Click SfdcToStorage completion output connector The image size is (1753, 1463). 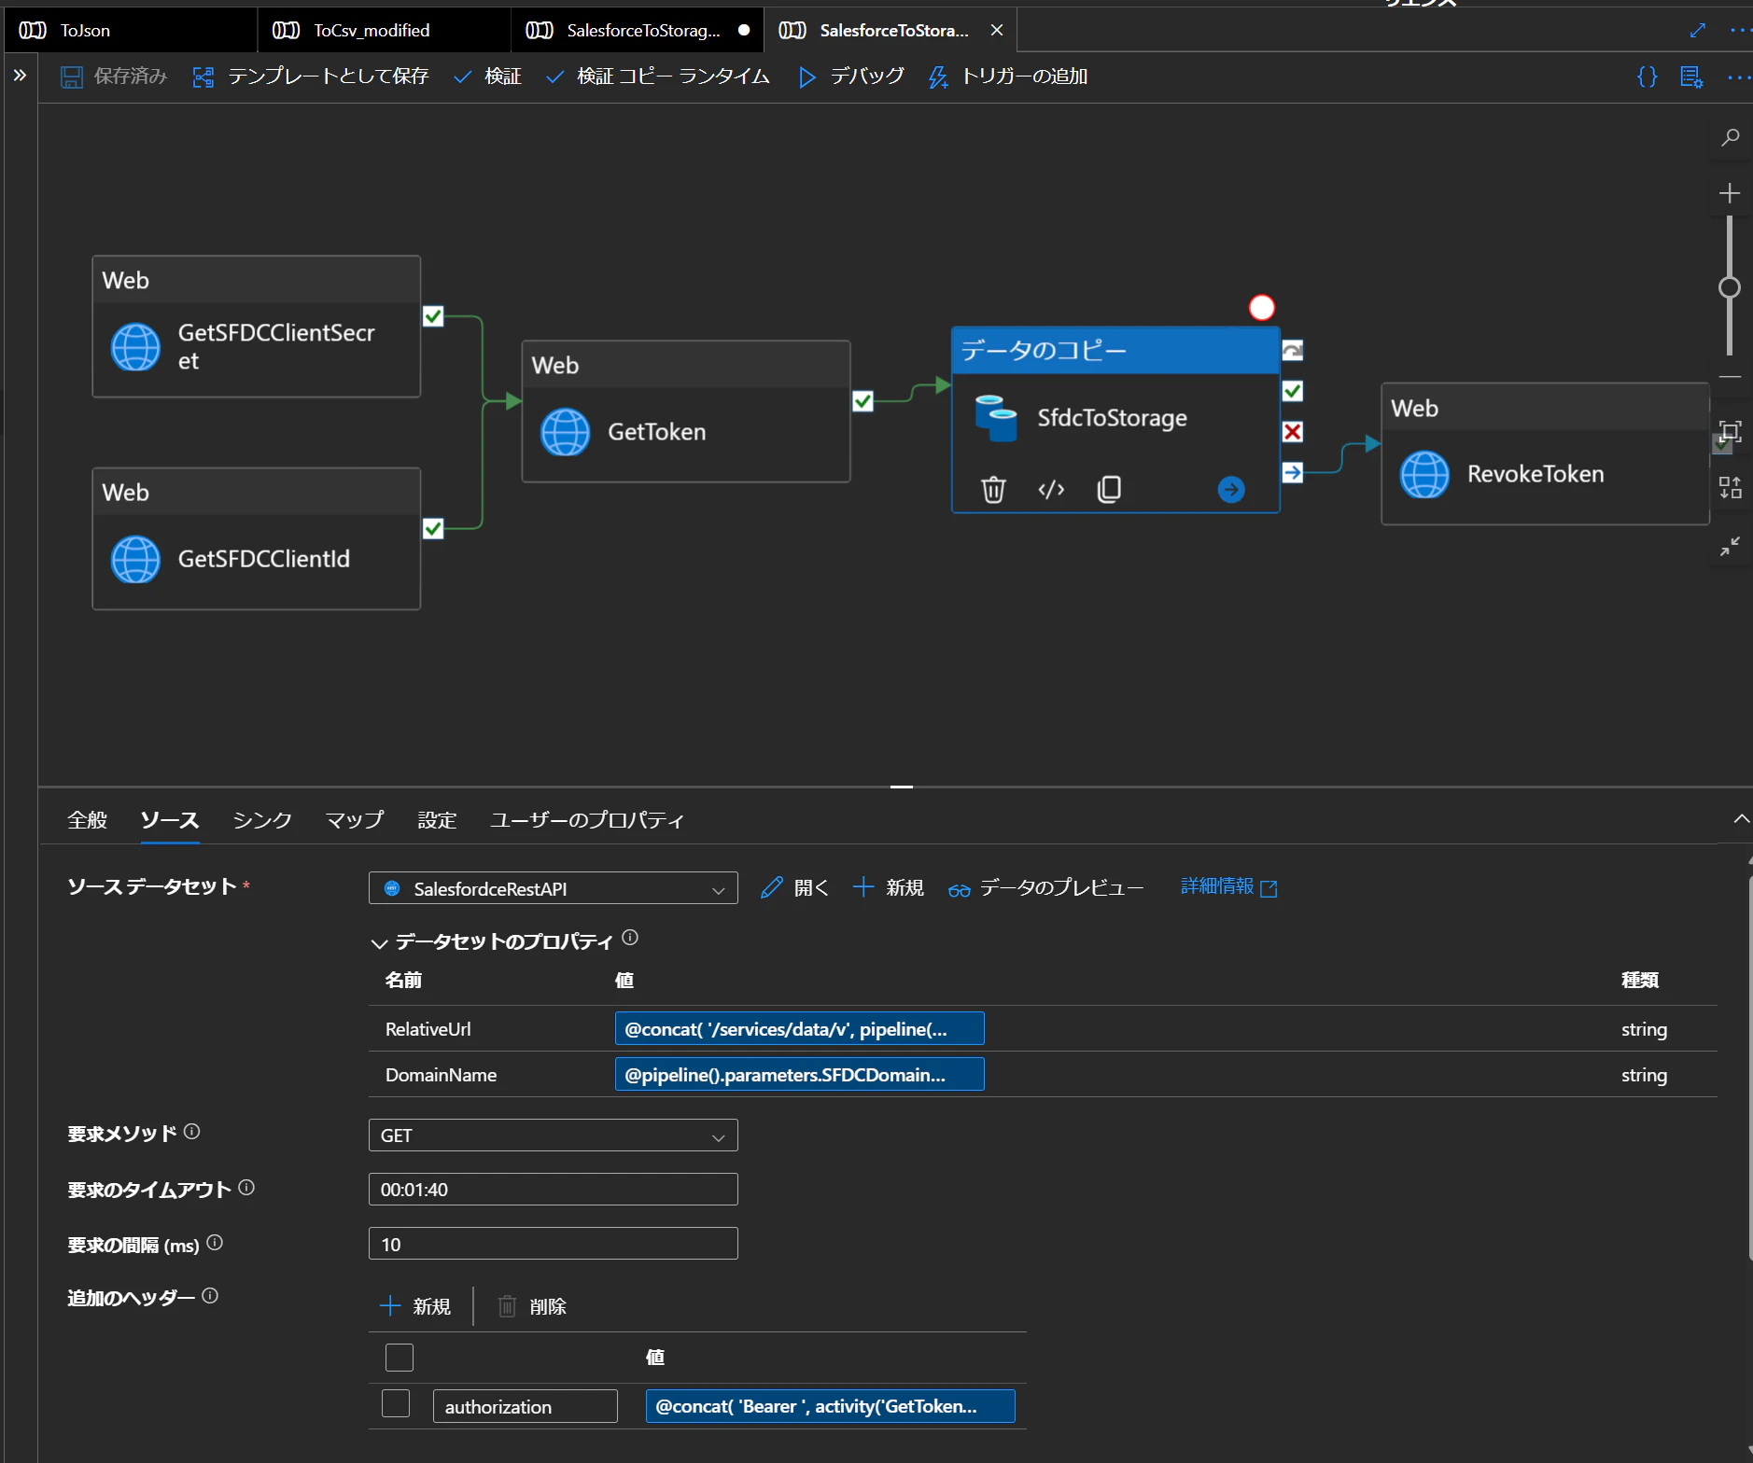pyautogui.click(x=1293, y=472)
